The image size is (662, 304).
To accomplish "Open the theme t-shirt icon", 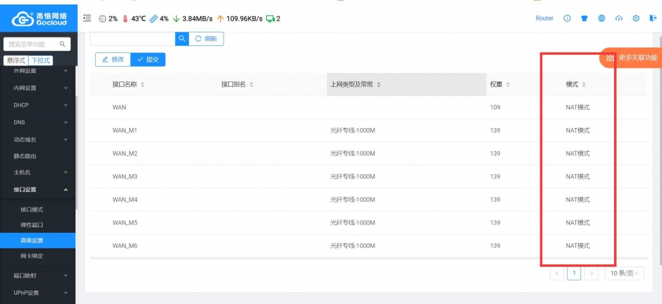I will click(x=584, y=19).
